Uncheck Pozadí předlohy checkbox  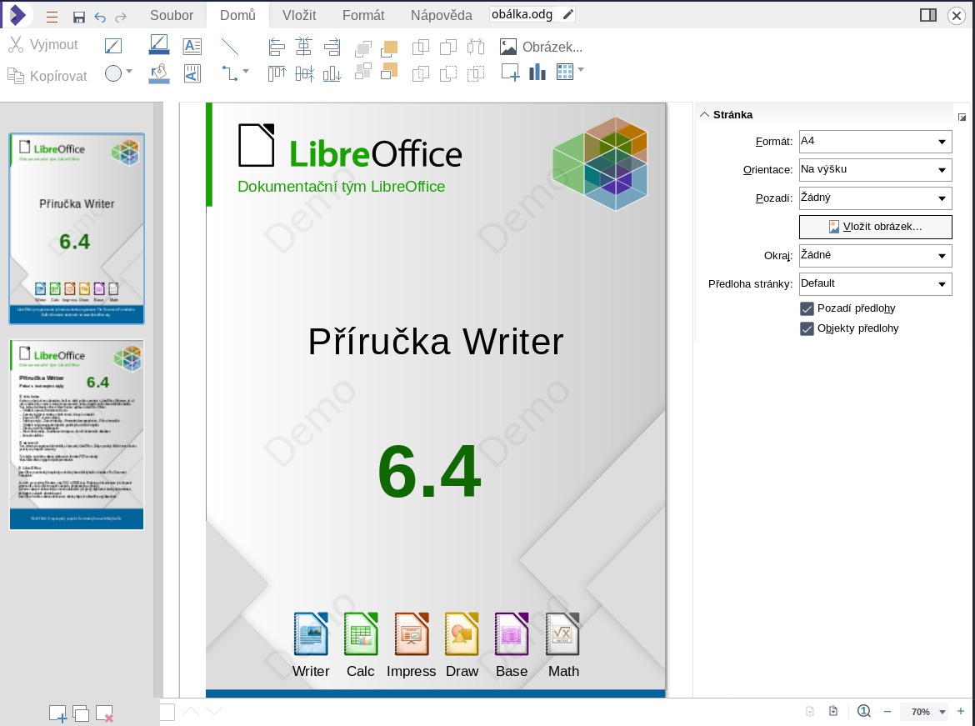click(x=807, y=308)
